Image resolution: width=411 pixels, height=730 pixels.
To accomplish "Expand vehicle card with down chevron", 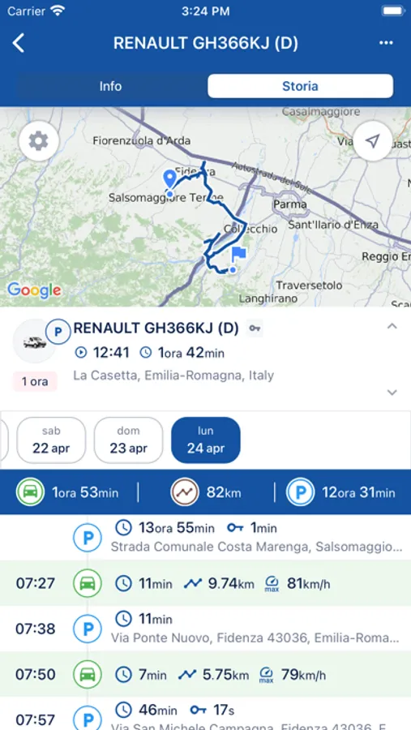I will 392,393.
